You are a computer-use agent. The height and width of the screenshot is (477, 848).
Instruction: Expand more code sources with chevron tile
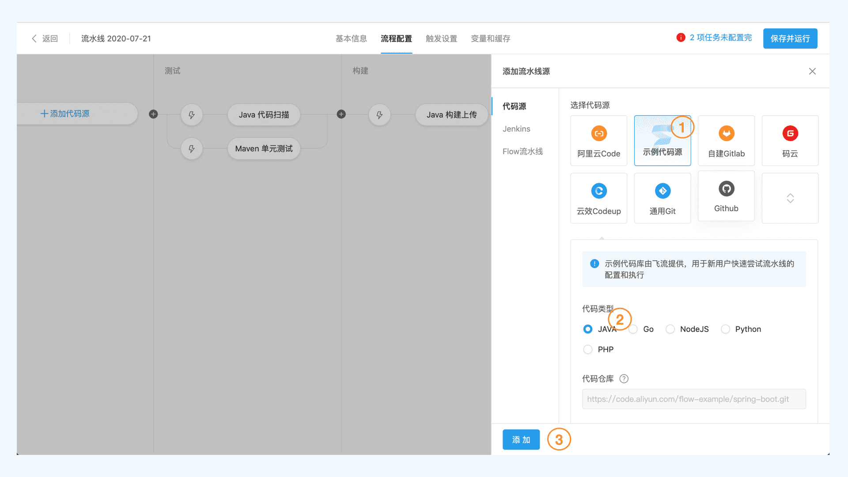pyautogui.click(x=790, y=198)
